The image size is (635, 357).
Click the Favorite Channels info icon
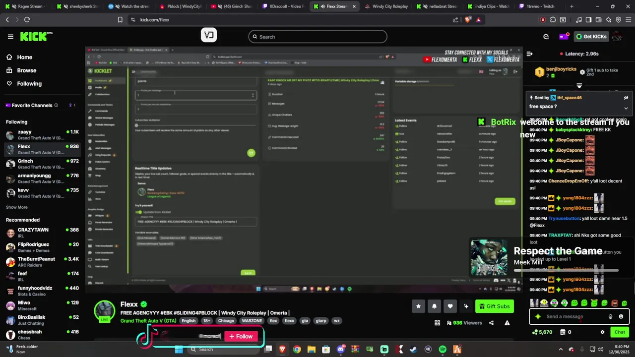56,105
